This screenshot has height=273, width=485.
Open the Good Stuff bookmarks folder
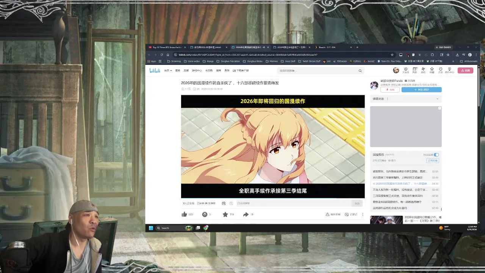pos(288,61)
